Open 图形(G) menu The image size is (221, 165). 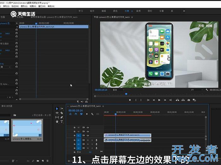click(24, 6)
